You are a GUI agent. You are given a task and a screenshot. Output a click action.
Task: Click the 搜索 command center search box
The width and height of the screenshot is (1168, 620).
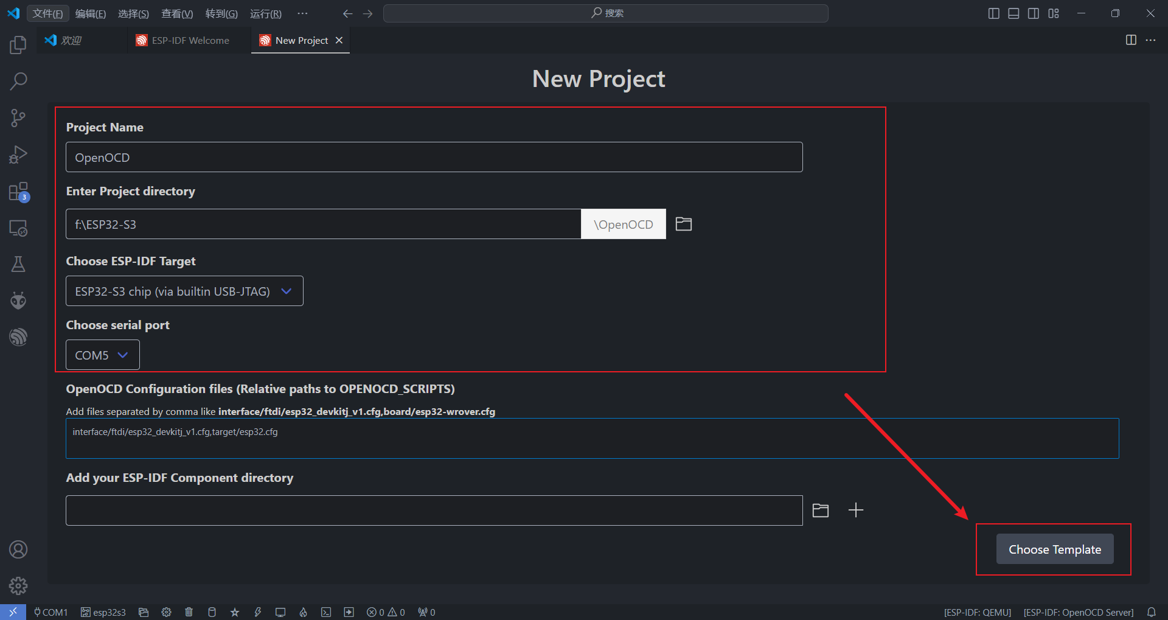606,13
